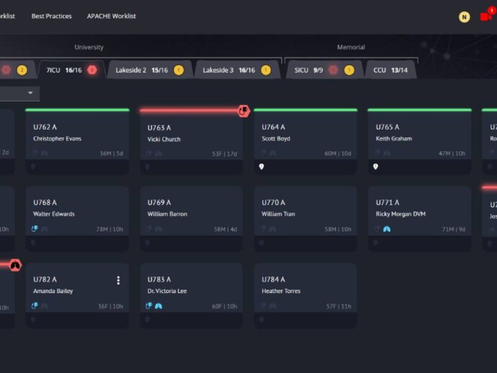Click the red alert badge on 7ICU tab
This screenshot has height=373, width=497.
tap(92, 70)
